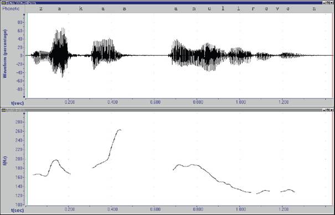Select the 'k' phonetic segment

click(x=81, y=9)
